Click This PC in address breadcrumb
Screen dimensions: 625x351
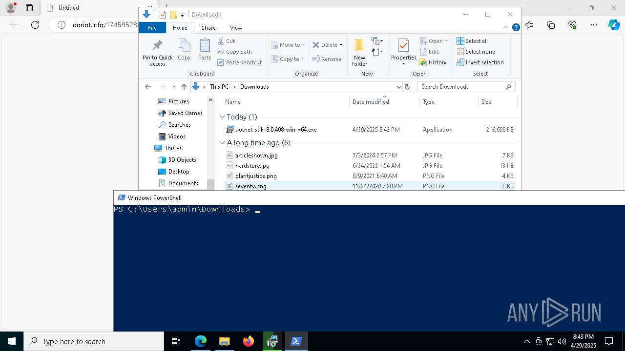pos(219,87)
